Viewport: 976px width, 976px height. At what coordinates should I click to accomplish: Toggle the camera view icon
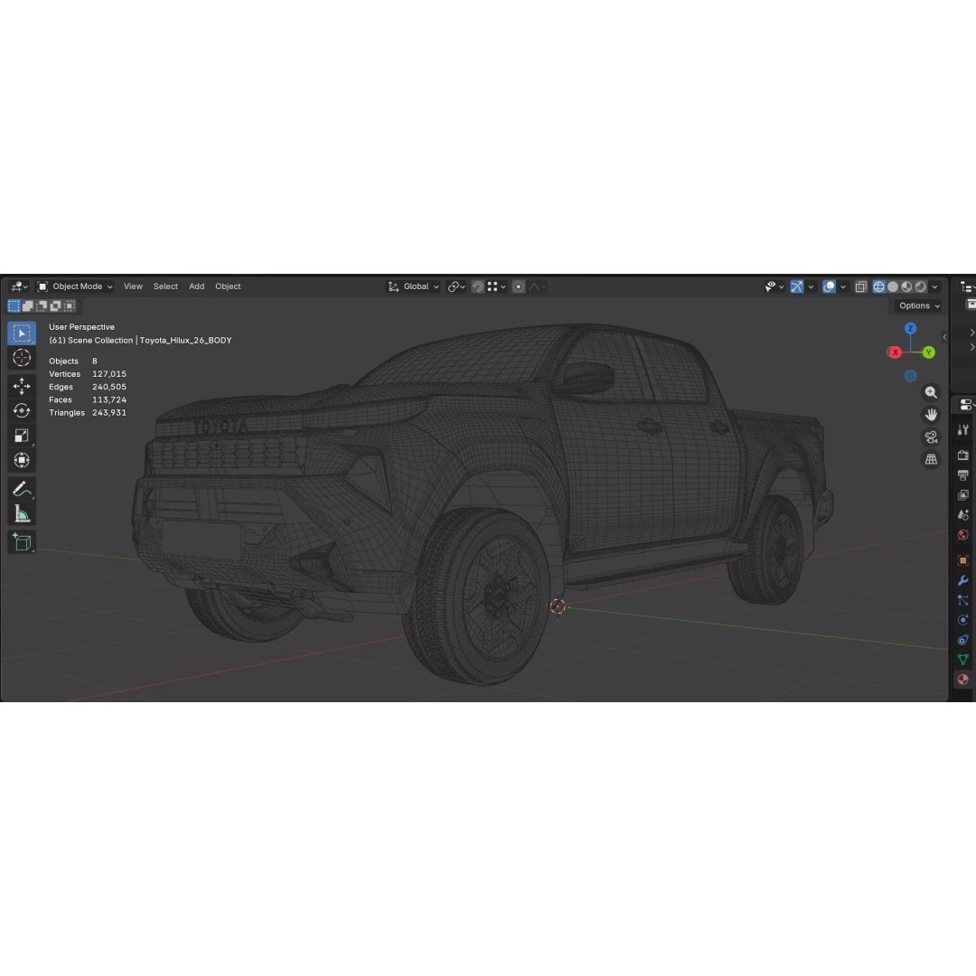pos(931,437)
